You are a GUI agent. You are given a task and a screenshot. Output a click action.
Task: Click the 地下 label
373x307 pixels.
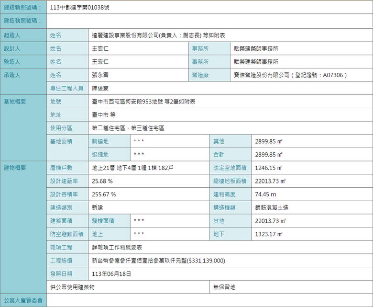219,234
